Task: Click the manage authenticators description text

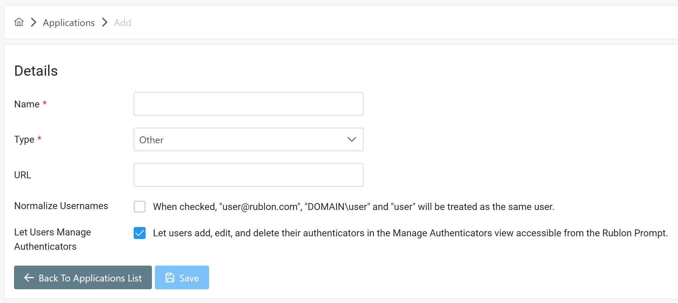Action: pos(410,233)
